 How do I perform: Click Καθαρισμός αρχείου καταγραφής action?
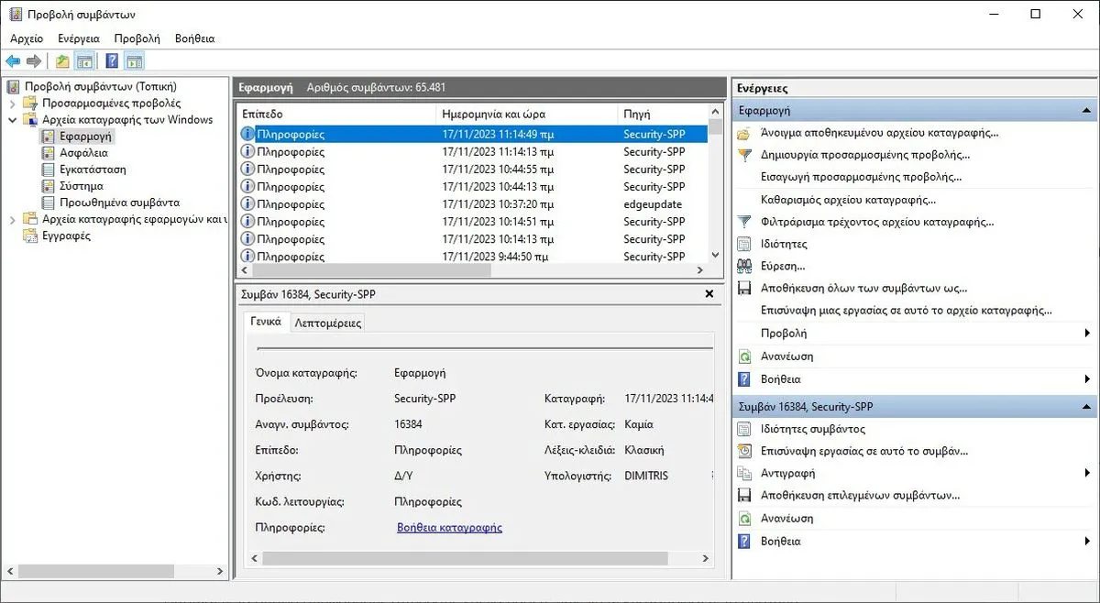848,200
